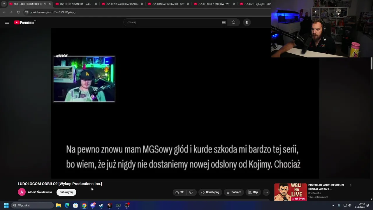Image resolution: width=373 pixels, height=210 pixels.
Task: Open Microsoft Store from taskbar
Action: pos(75,205)
